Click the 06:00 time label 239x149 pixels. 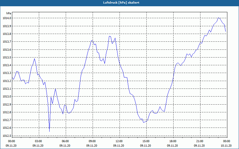coord(65,141)
